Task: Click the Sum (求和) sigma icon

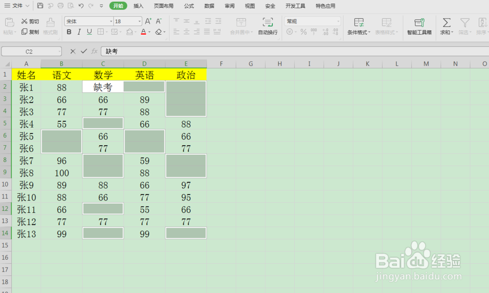Action: coord(446,23)
